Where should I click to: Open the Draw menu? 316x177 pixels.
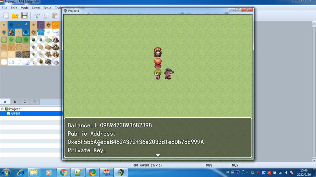point(36,8)
